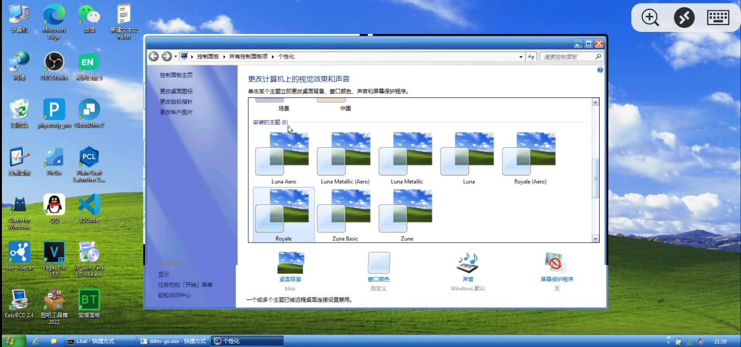Launch Clash for Windows icon

[x=19, y=212]
